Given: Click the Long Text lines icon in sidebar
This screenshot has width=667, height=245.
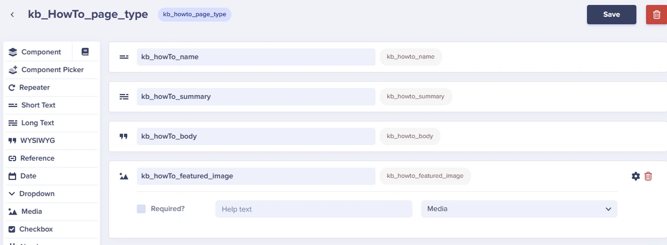Looking at the screenshot, I should 13,123.
